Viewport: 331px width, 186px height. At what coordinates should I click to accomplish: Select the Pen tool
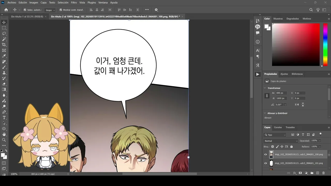tap(4, 112)
